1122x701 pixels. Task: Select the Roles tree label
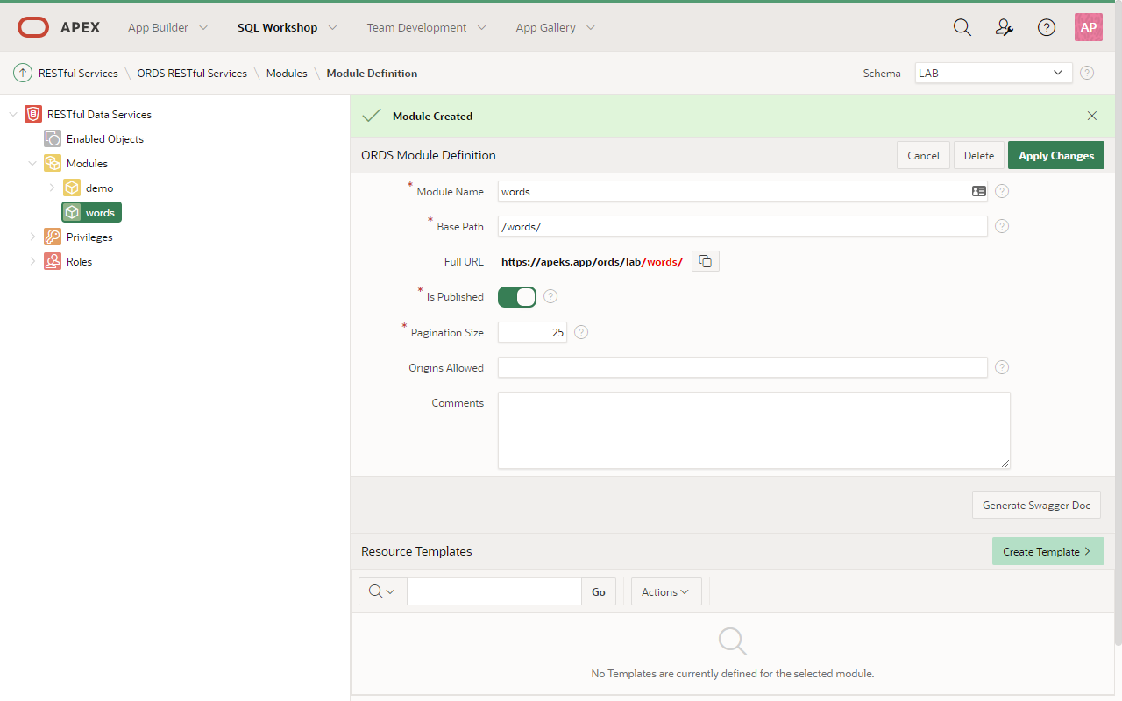tap(79, 261)
